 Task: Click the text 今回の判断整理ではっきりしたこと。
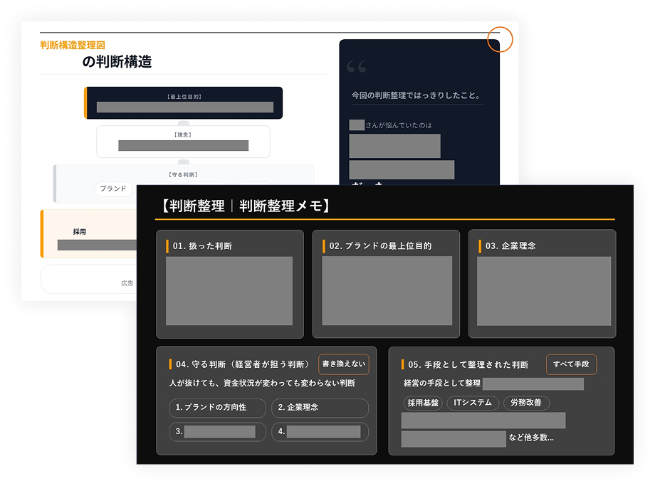tap(416, 95)
